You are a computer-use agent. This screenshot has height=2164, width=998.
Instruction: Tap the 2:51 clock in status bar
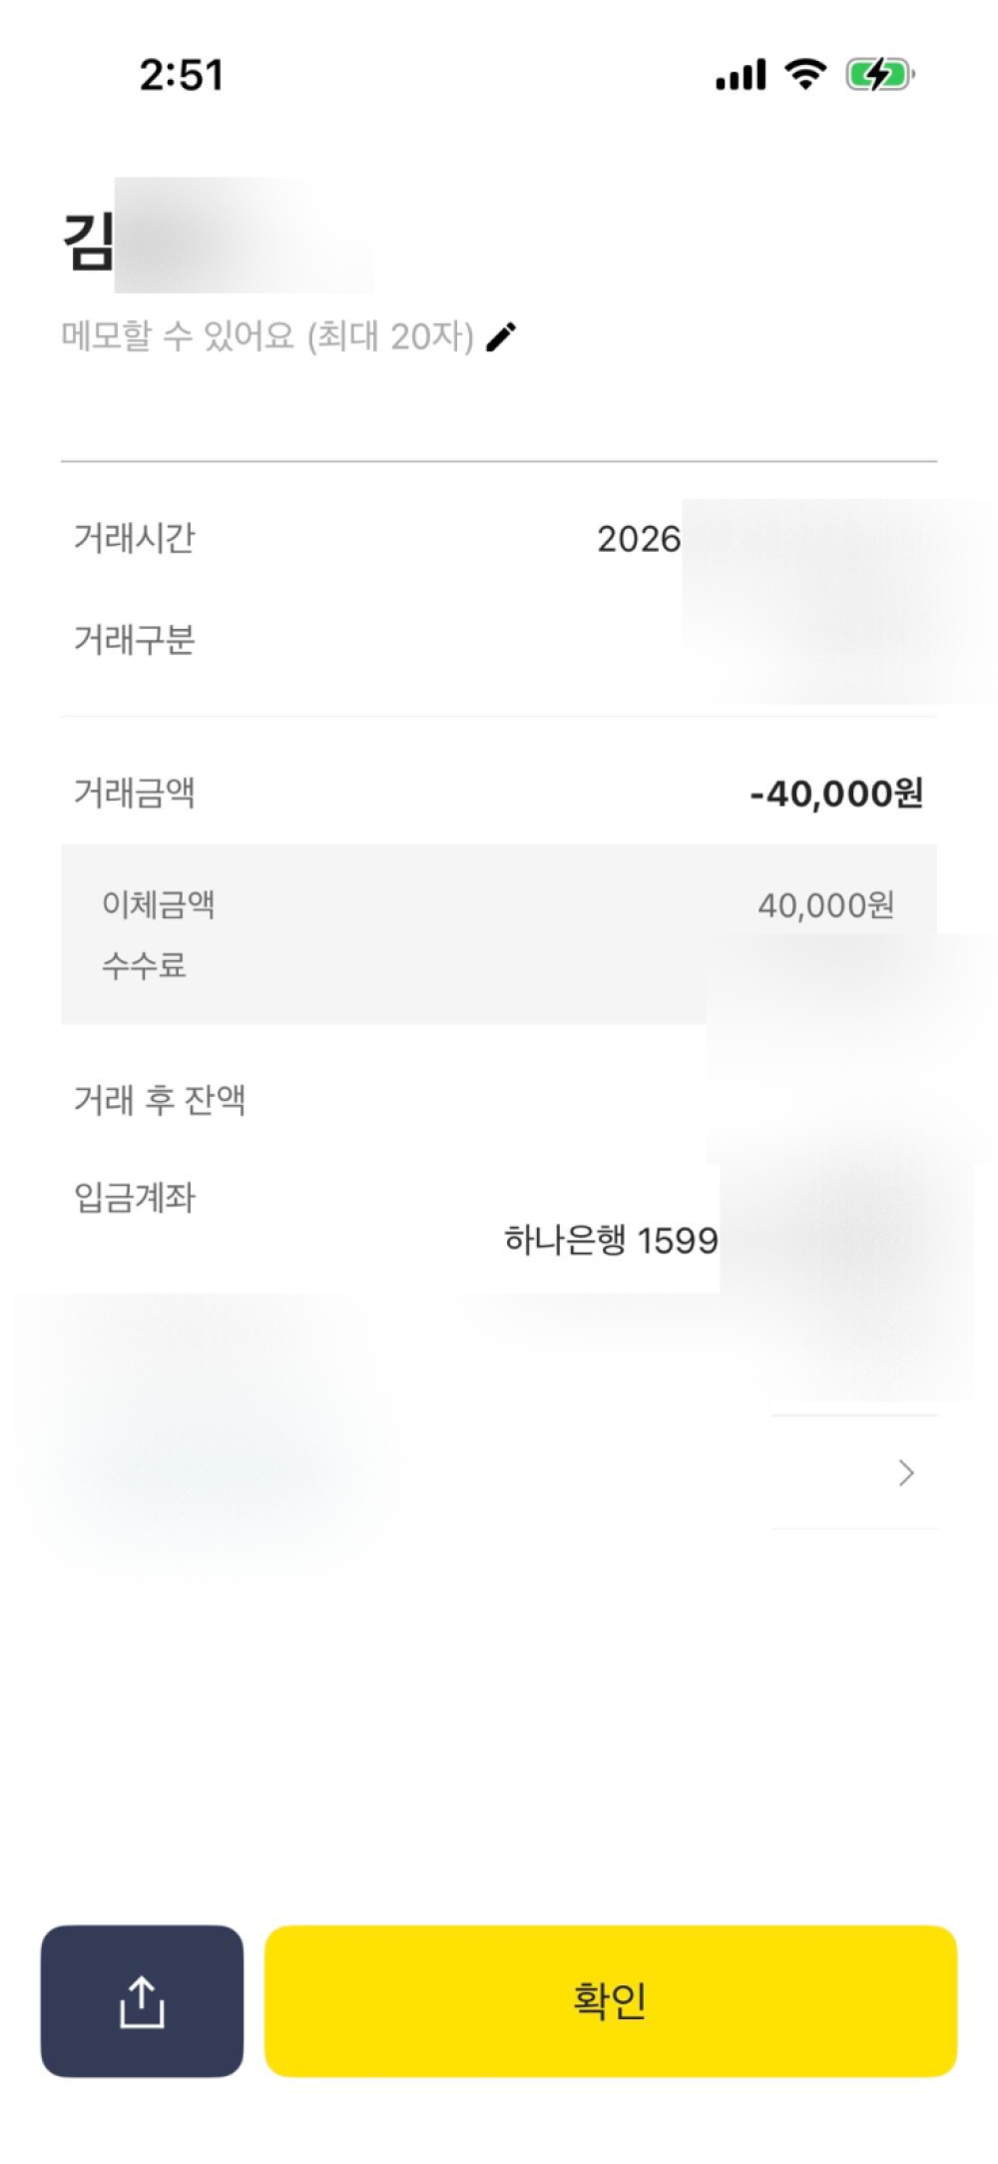182,75
